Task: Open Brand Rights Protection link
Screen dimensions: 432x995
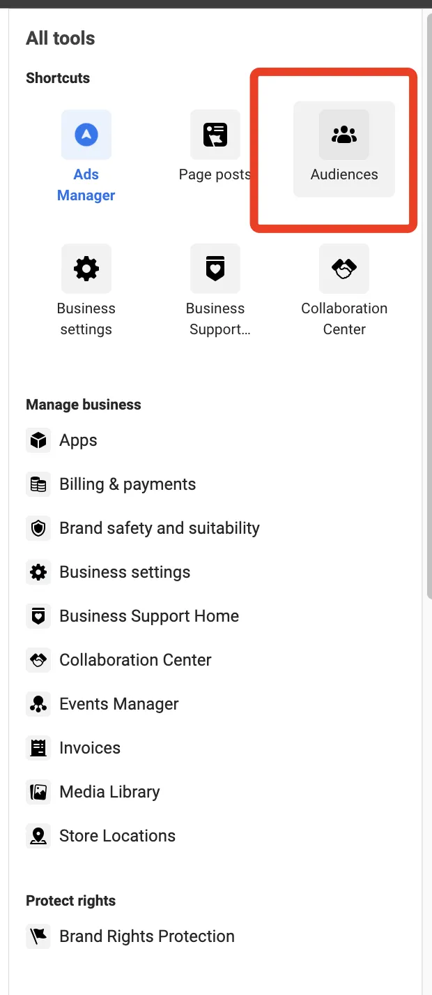Action: [x=147, y=936]
